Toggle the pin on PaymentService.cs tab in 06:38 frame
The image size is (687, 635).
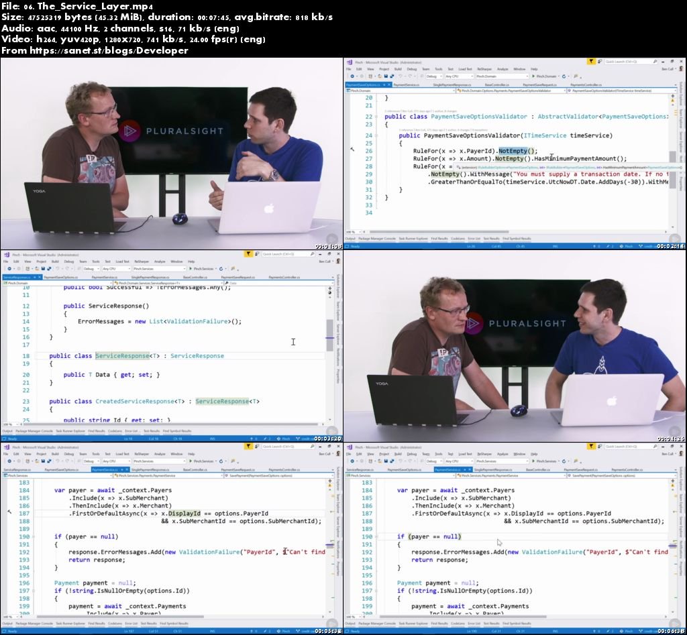coord(464,469)
